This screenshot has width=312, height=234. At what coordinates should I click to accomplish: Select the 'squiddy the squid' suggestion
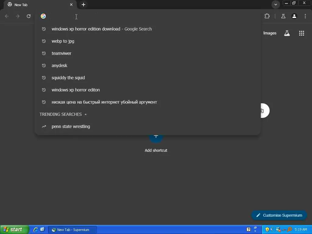pyautogui.click(x=147, y=78)
